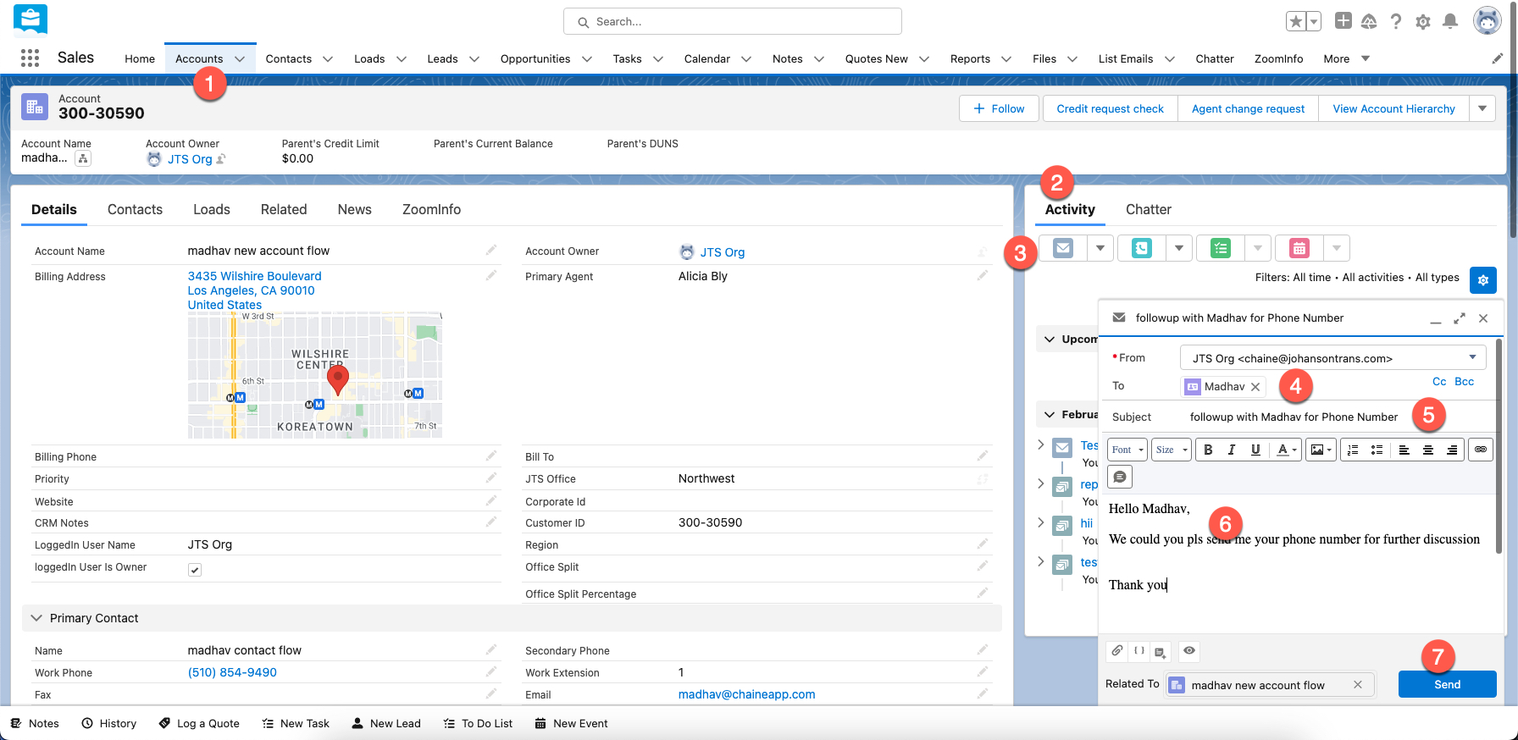This screenshot has width=1518, height=740.
Task: Open the More navigation dropdown
Action: pos(1347,58)
